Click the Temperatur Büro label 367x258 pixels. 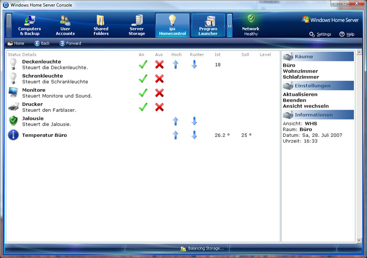45,135
